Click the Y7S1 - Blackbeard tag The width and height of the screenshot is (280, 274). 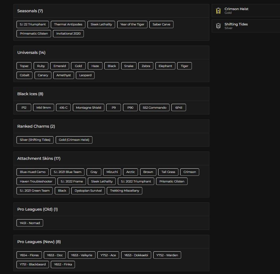33,264
